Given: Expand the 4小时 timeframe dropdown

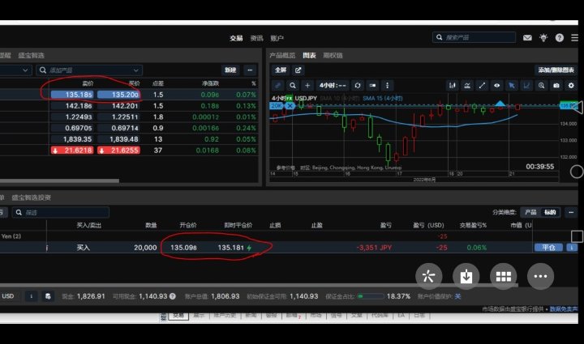Looking at the screenshot, I should pyautogui.click(x=333, y=86).
